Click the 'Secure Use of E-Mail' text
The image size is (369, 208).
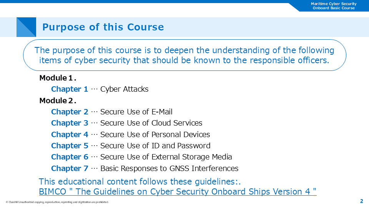[x=136, y=112]
